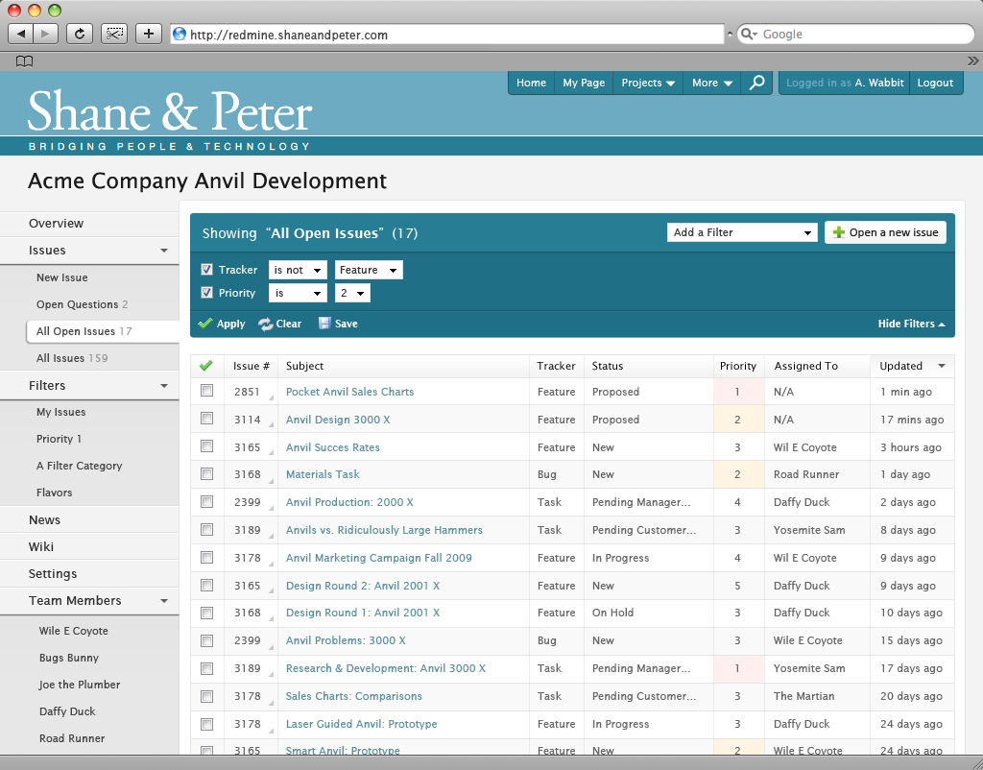
Task: Open search with the magnifier icon in navigation
Action: [757, 83]
